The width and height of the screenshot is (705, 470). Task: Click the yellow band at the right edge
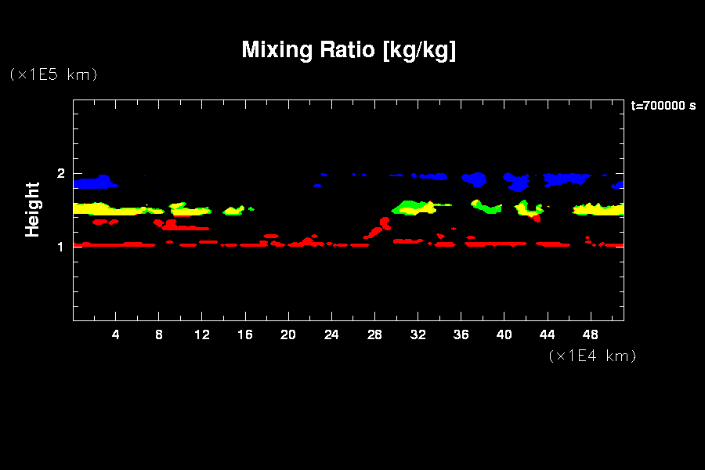tap(599, 209)
